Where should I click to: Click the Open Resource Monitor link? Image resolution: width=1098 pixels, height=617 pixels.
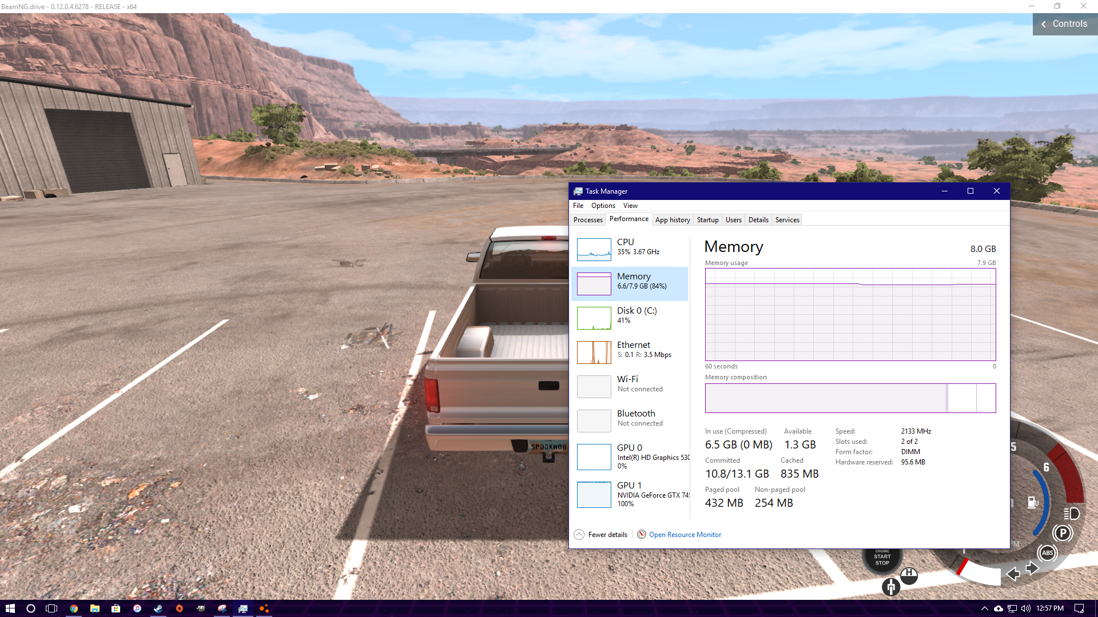[685, 535]
